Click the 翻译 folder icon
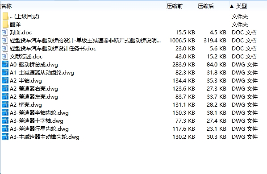The width and height of the screenshot is (267, 174). [5, 25]
